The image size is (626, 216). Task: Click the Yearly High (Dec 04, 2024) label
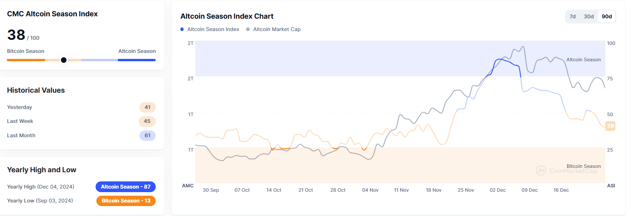pos(41,187)
